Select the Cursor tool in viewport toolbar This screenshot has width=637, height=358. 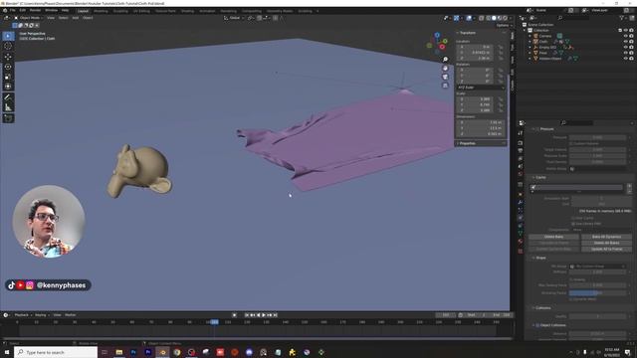tap(8, 46)
